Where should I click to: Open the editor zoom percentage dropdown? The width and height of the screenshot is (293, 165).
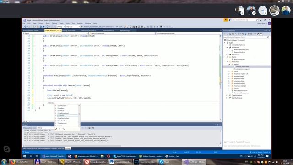[27, 121]
